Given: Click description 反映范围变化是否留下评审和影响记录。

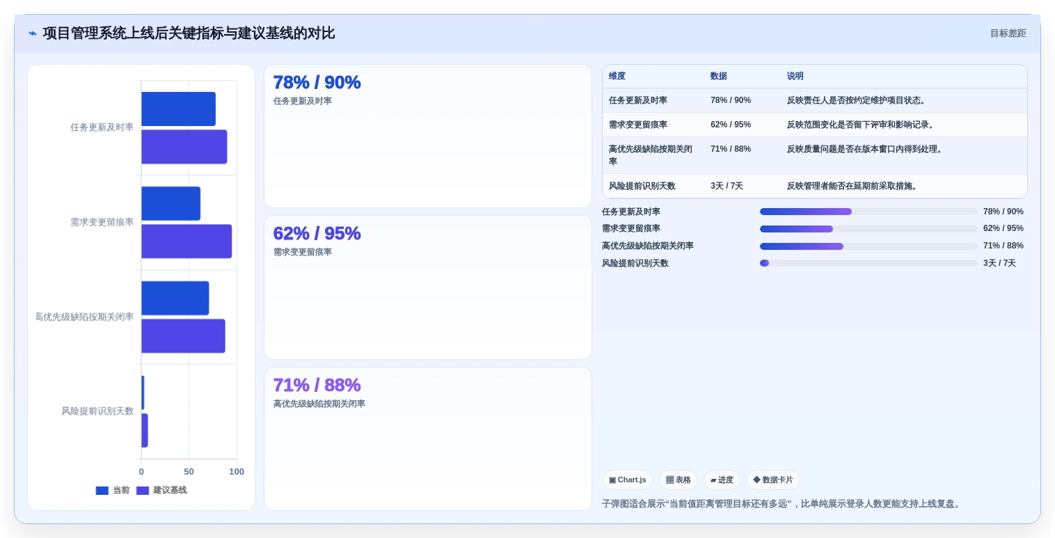Looking at the screenshot, I should pos(862,125).
